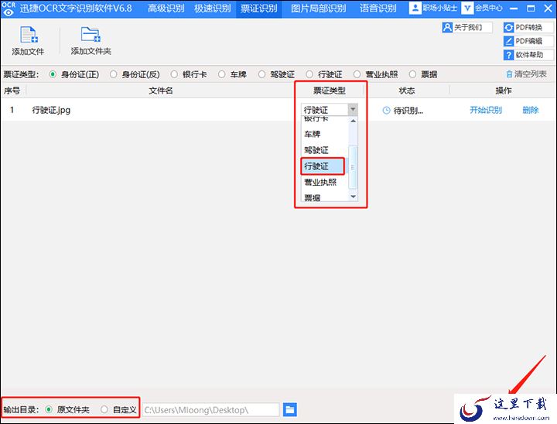Click the Add Folder icon
Image resolution: width=557 pixels, height=424 pixels.
click(x=91, y=35)
